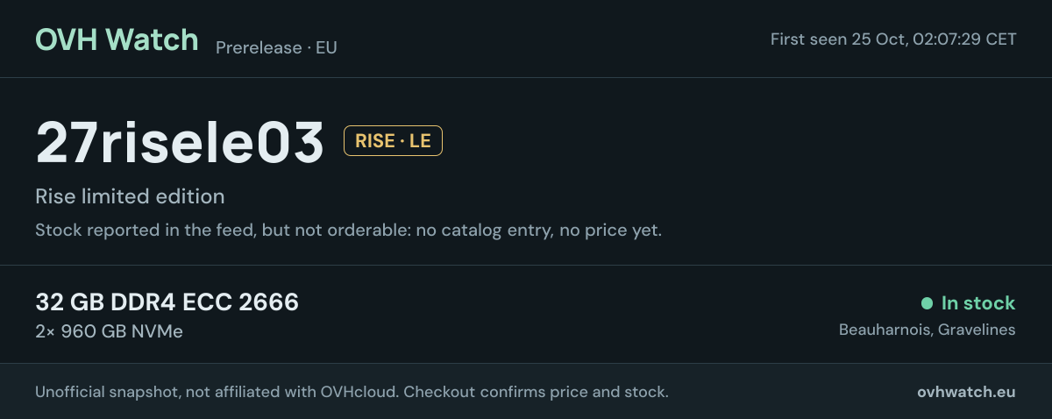Click the 27risele03 server heading
This screenshot has height=419, width=1052.
(180, 142)
